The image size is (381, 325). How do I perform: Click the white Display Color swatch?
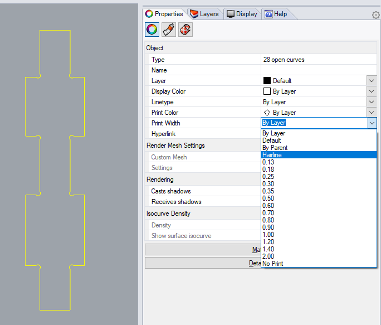click(267, 91)
